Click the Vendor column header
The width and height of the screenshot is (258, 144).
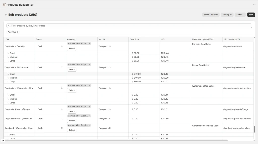point(113,39)
